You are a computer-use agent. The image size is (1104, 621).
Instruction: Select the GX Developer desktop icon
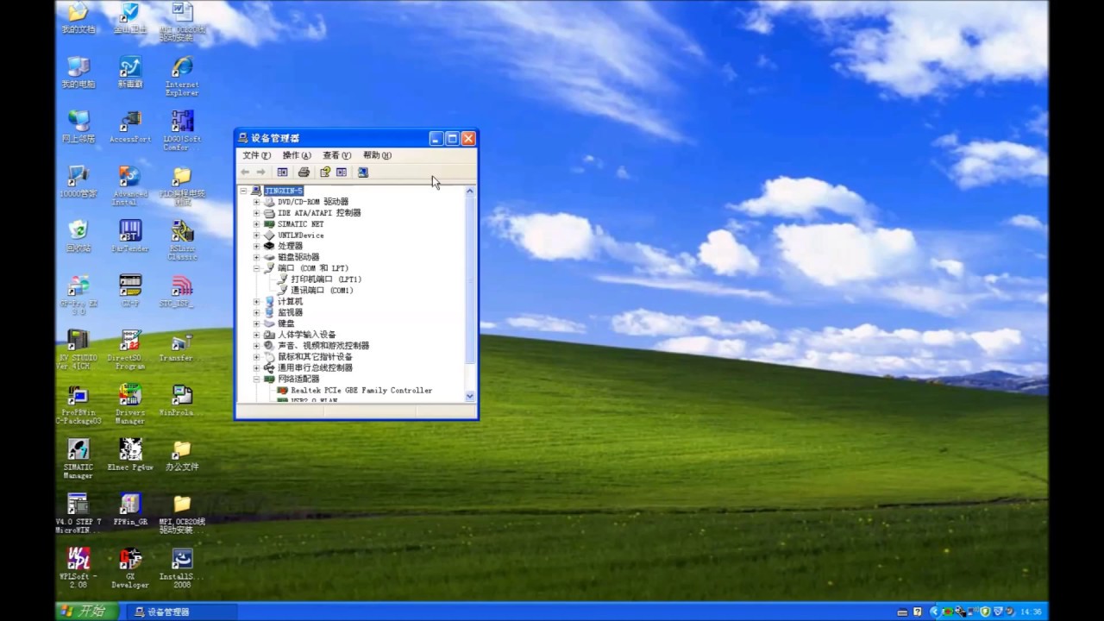[x=130, y=568]
